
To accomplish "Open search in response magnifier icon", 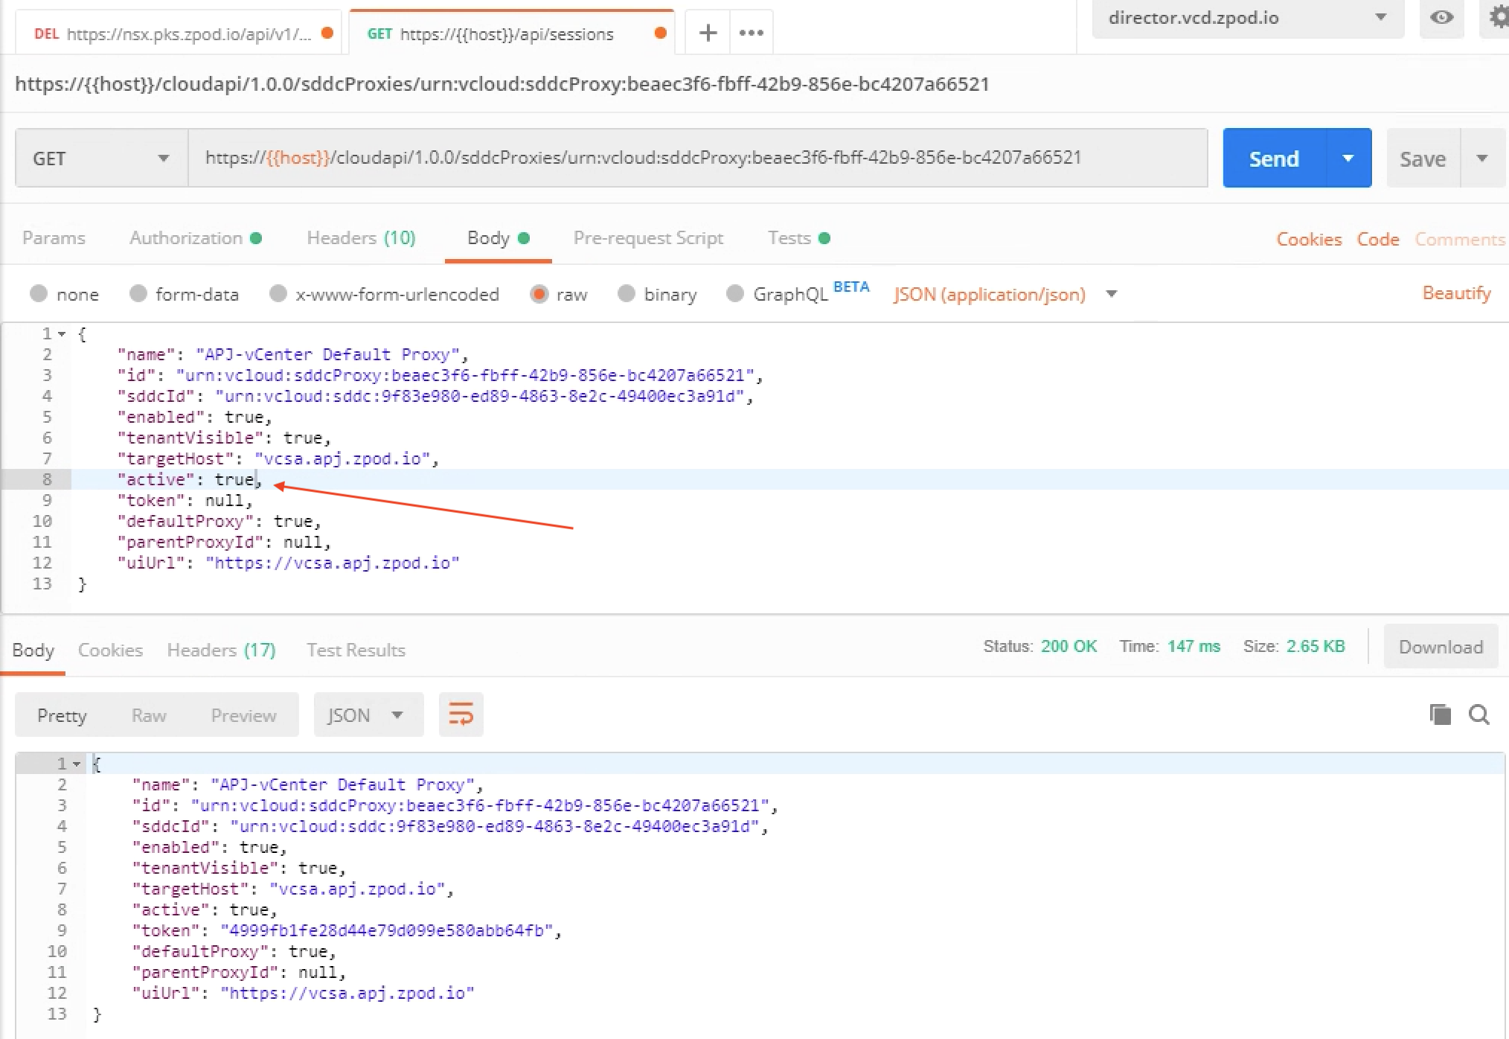I will [1478, 714].
